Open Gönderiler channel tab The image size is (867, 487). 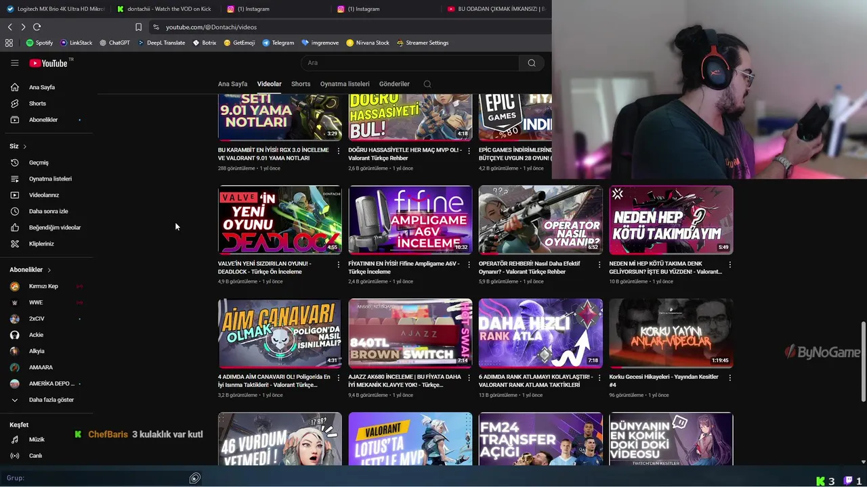point(394,84)
